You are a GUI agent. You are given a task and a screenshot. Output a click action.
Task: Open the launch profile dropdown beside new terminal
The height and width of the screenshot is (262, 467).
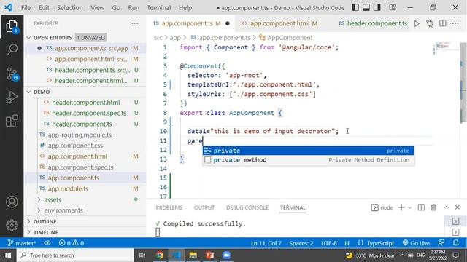coord(409,207)
